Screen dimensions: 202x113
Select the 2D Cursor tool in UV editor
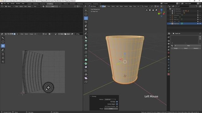click(x=3, y=42)
